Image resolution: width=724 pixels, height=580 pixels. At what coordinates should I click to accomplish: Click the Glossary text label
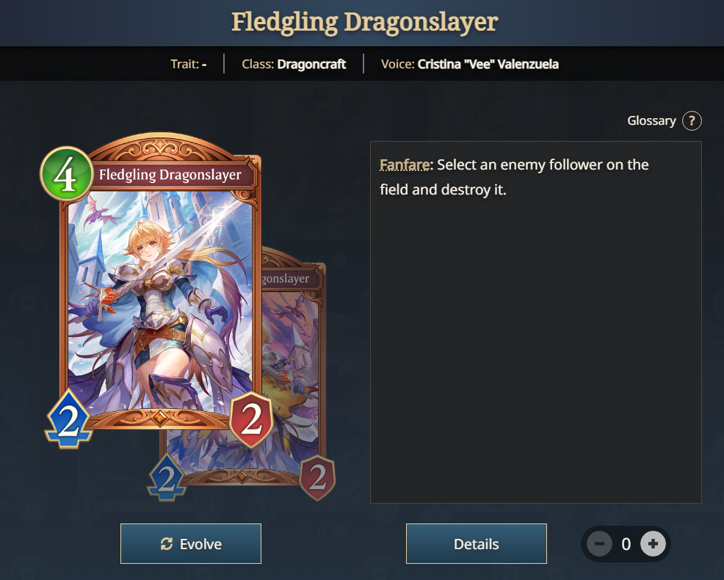[x=651, y=121]
